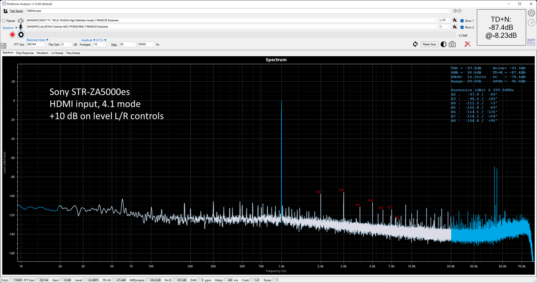Click the ENOB= 16.1bits value
This screenshot has width=537, height=283.
pos(468,77)
